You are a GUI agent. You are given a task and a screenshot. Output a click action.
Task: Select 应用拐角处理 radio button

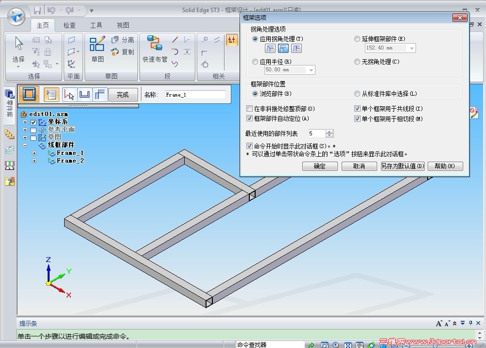point(255,39)
